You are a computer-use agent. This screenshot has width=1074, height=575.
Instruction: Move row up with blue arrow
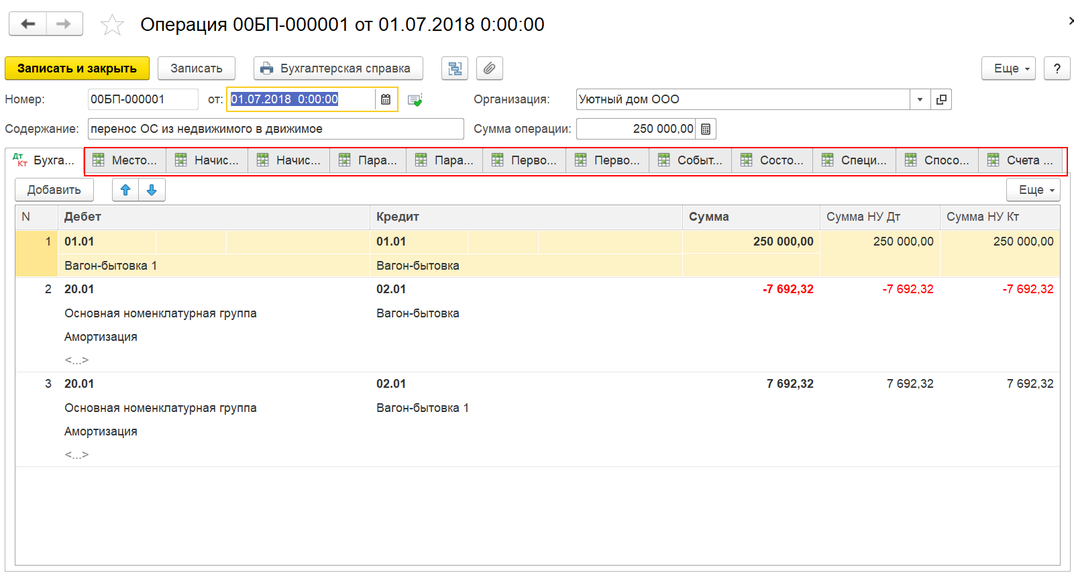pyautogui.click(x=125, y=190)
